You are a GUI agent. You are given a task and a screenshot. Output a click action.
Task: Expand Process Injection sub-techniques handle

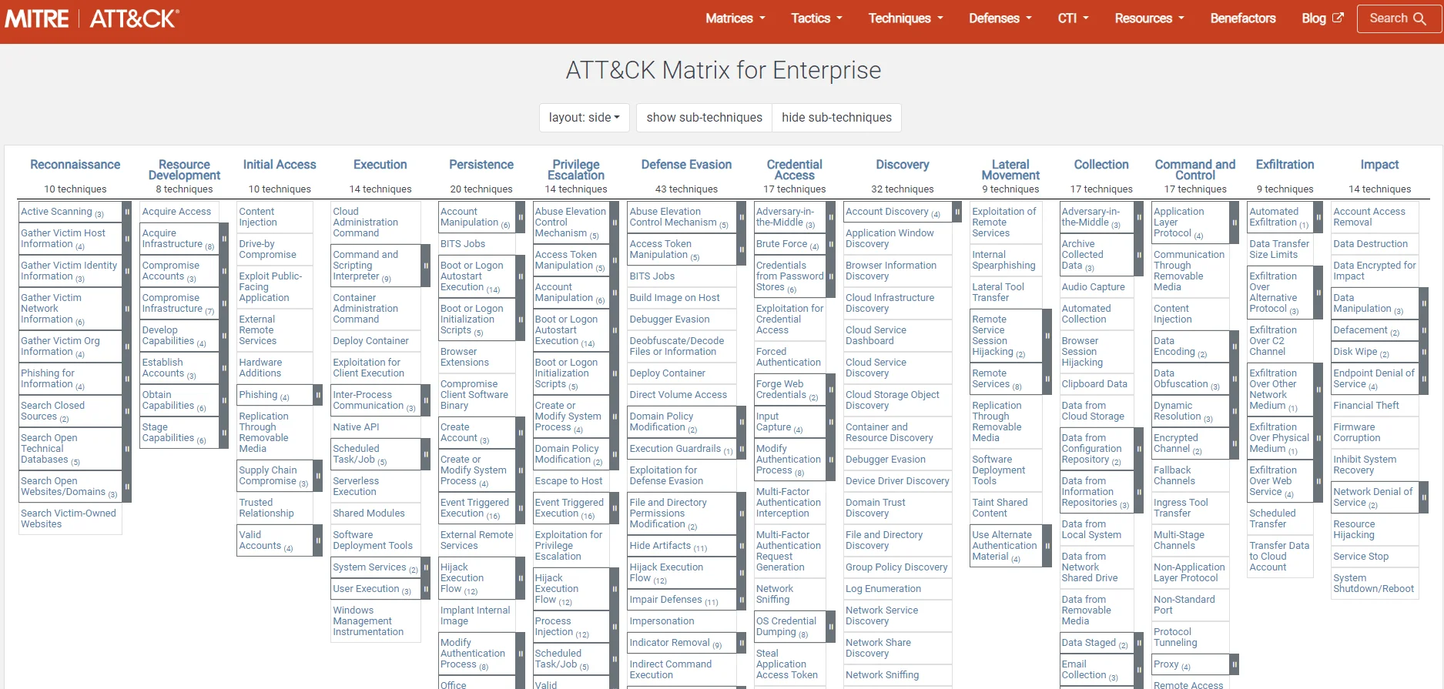(614, 627)
